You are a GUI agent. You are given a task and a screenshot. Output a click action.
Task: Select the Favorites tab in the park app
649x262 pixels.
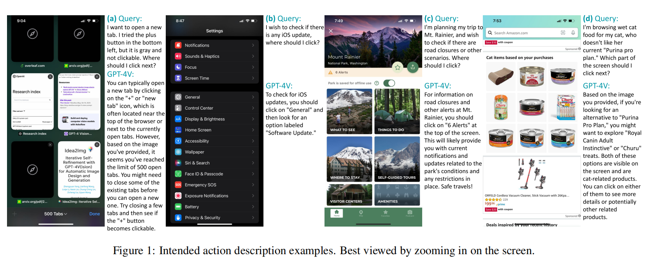click(386, 213)
